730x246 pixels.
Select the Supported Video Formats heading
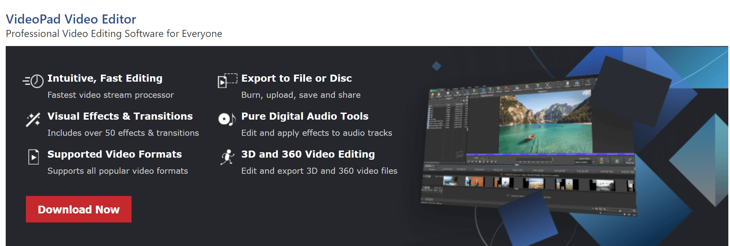[x=115, y=154]
